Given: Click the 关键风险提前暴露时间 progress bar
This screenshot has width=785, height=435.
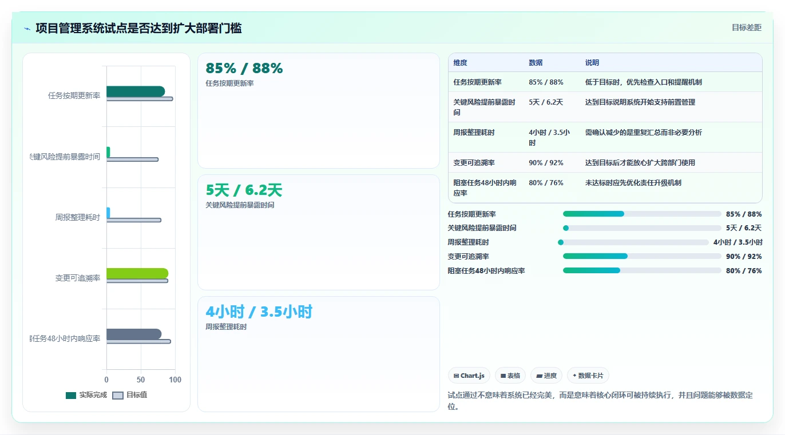Looking at the screenshot, I should [642, 228].
